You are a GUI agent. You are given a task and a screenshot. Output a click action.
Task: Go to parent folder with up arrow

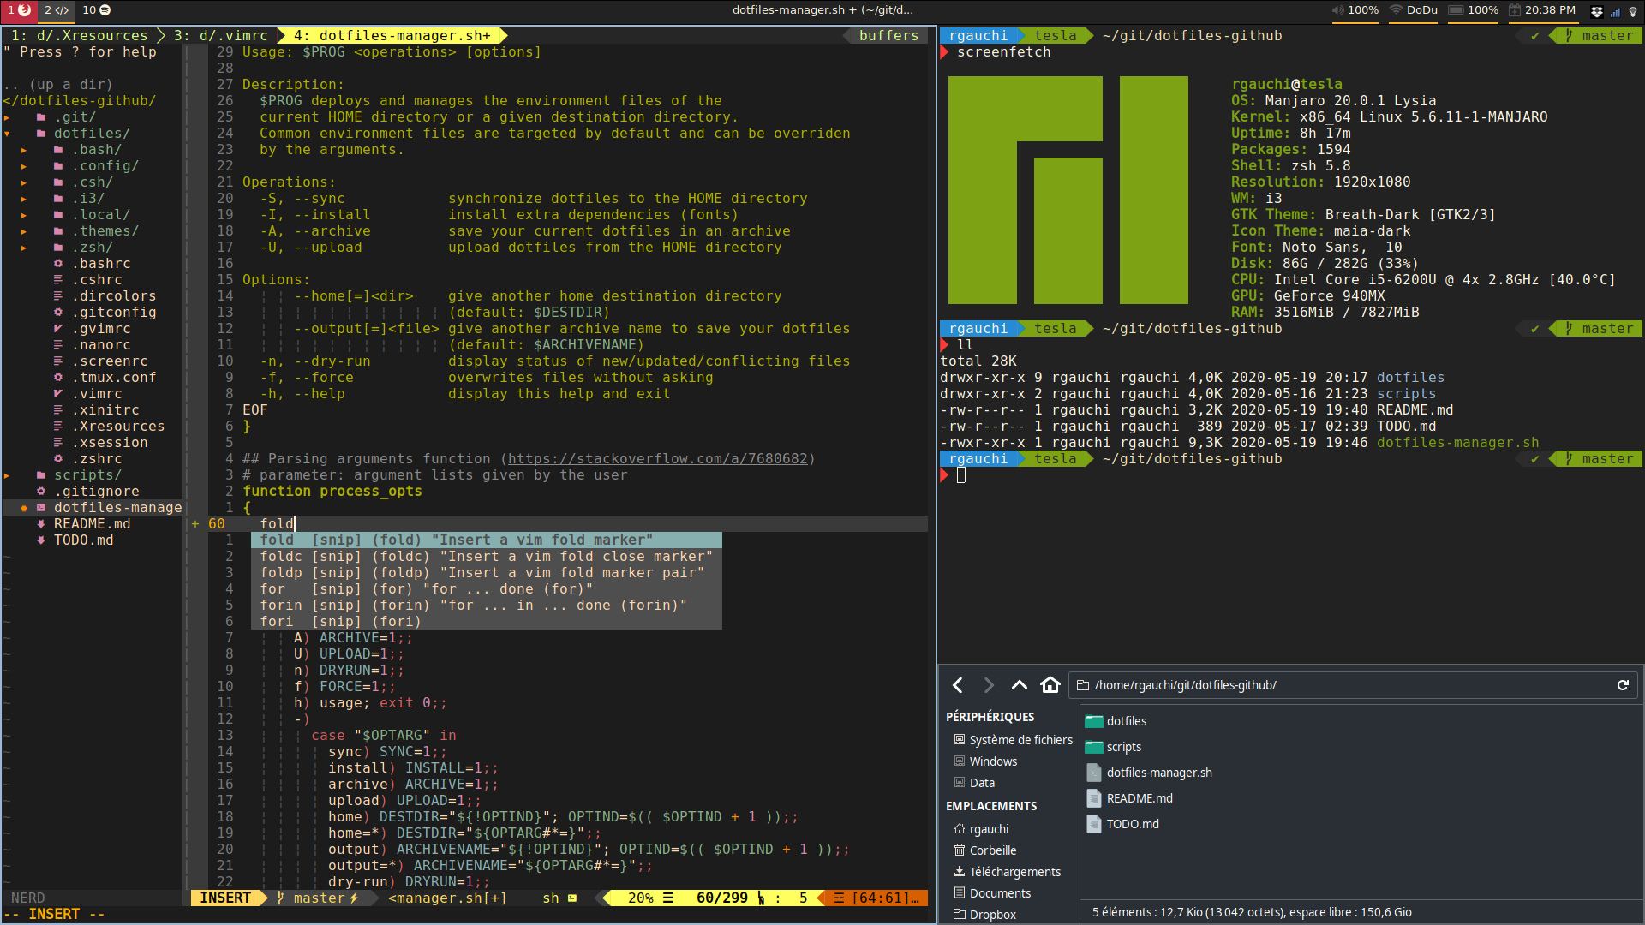[1019, 685]
